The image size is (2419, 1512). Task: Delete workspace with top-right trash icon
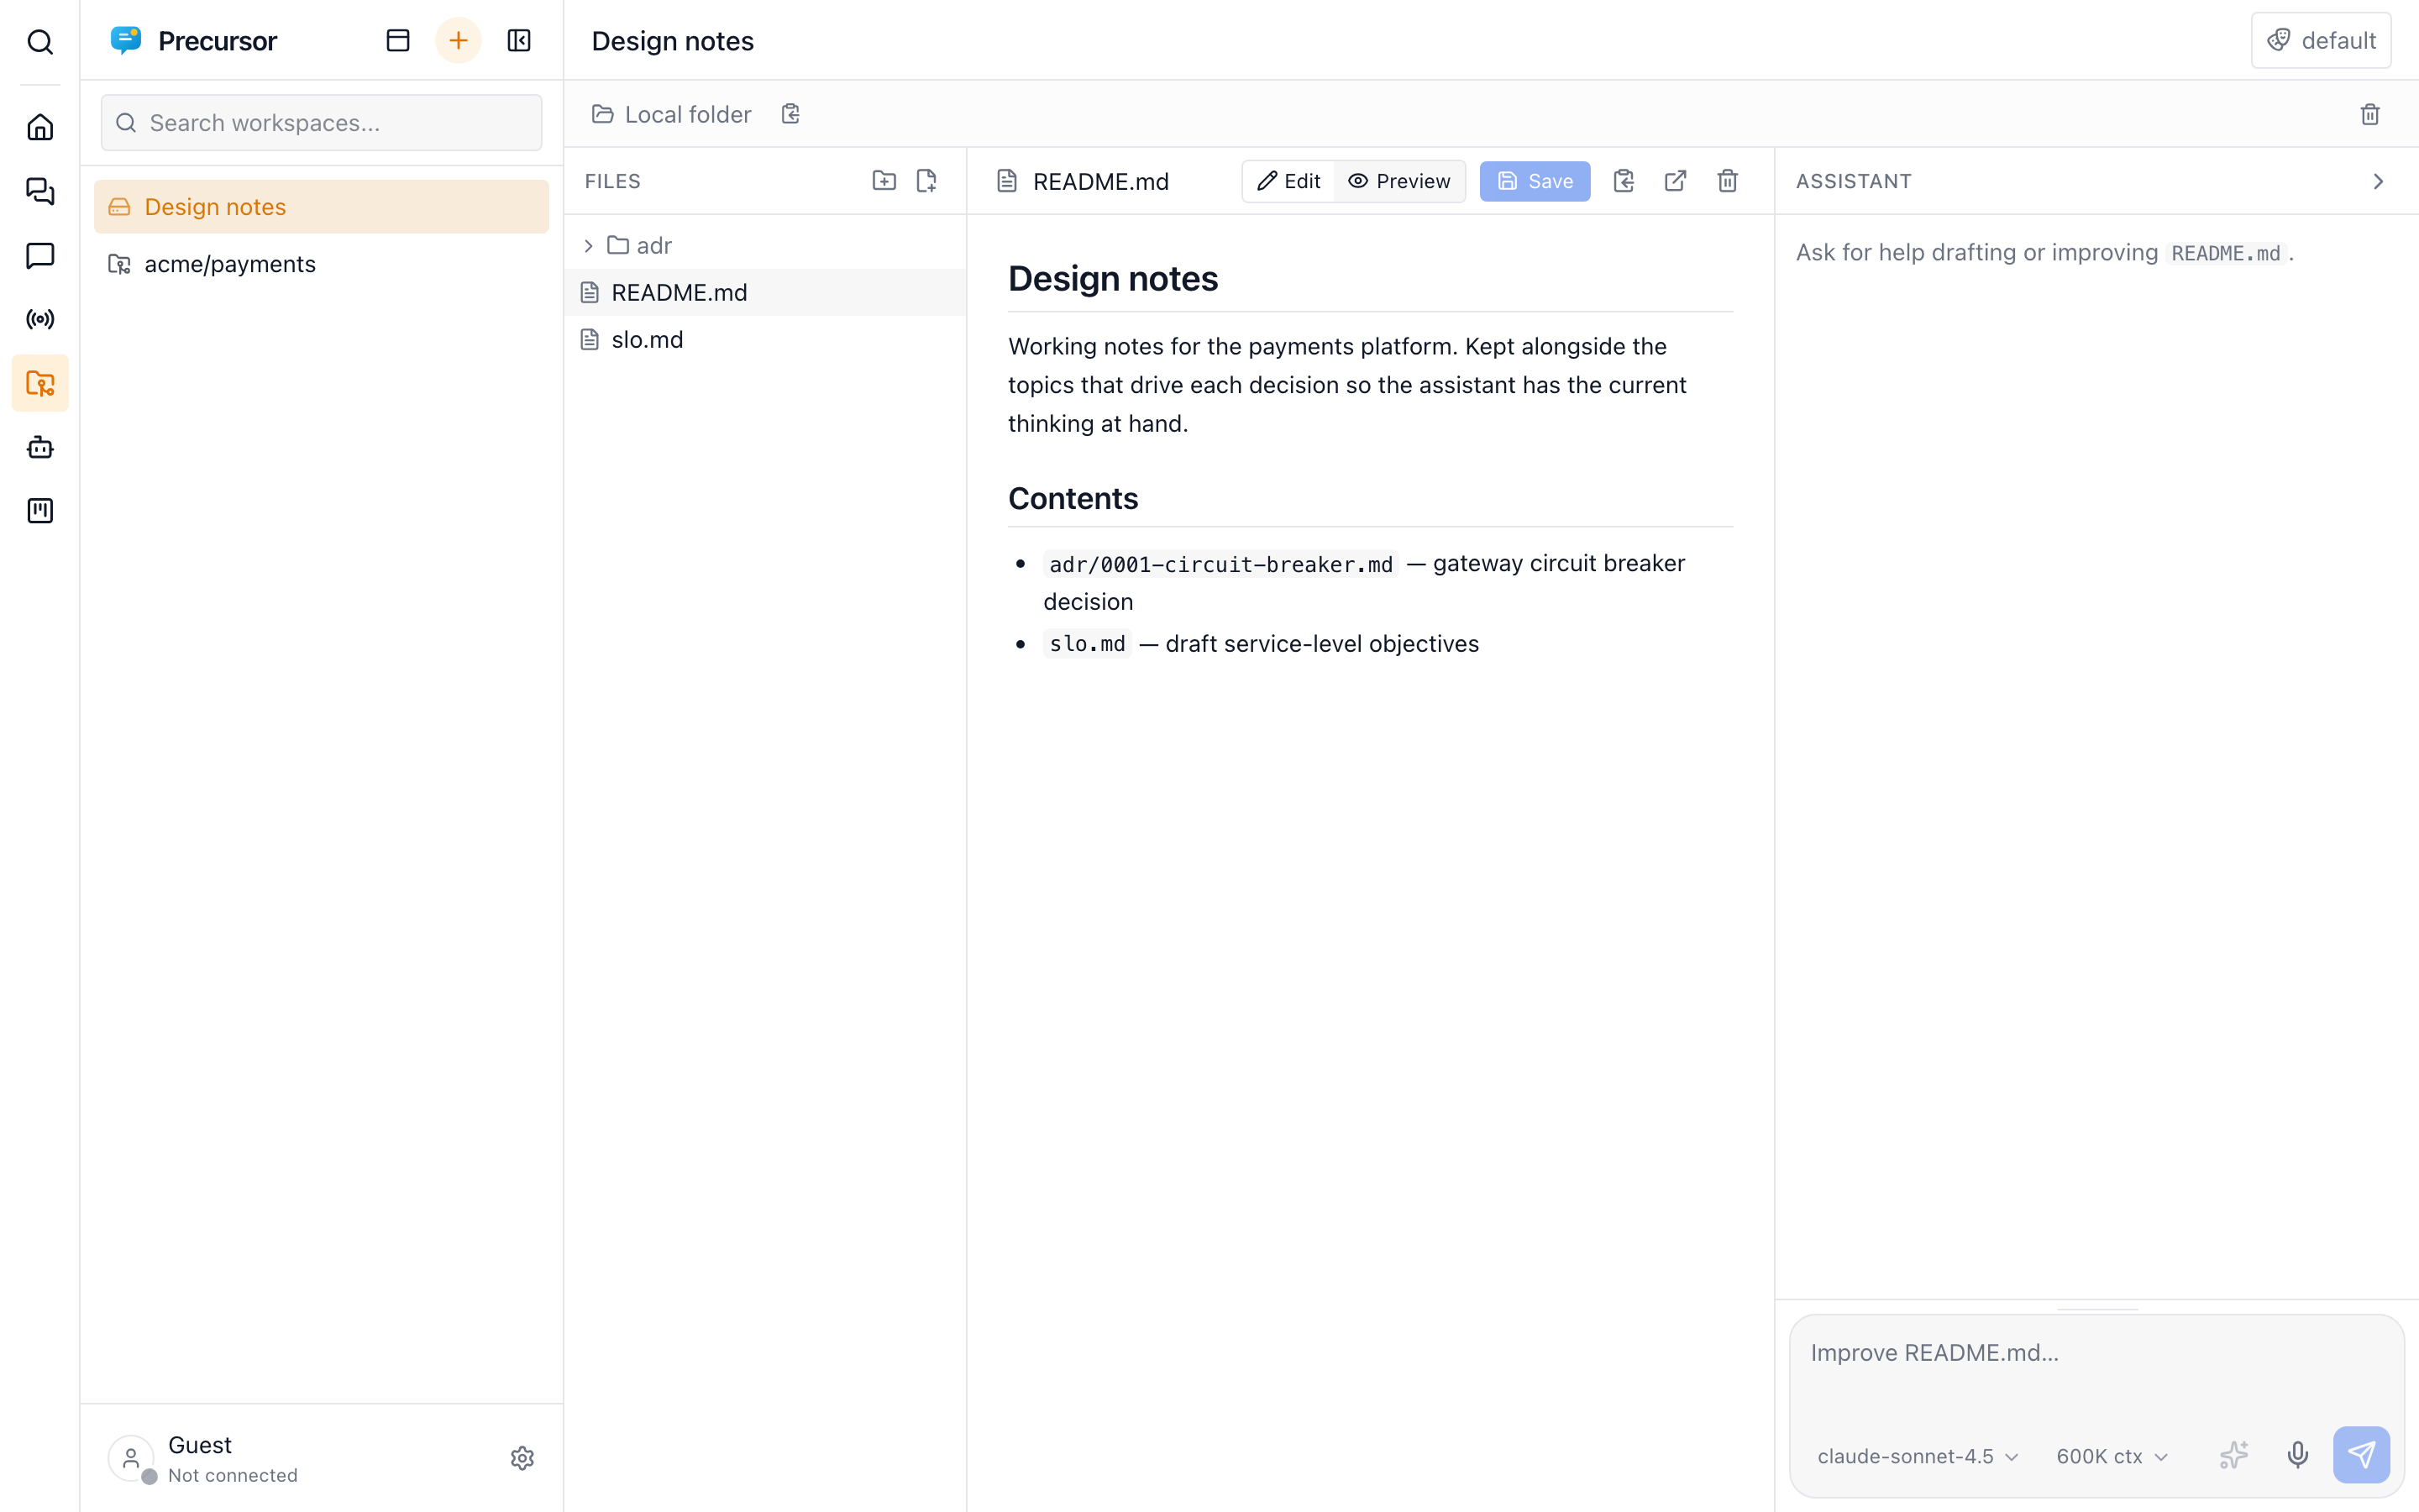pos(2369,114)
